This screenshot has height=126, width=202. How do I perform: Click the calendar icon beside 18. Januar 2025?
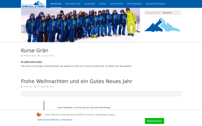pos(38,56)
